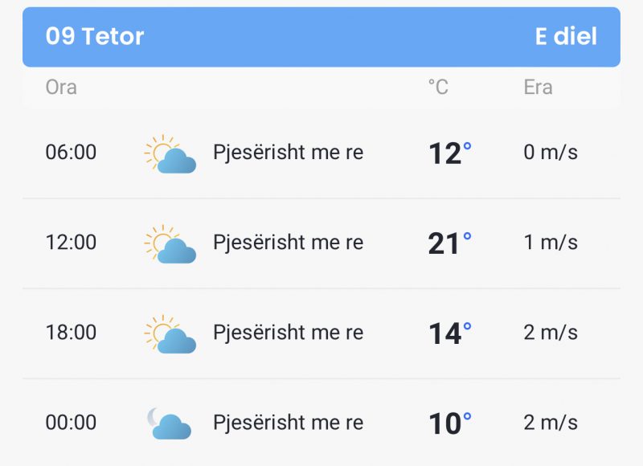The image size is (643, 466).
Task: Open the 00:00 forecast row time
Action: tap(71, 423)
